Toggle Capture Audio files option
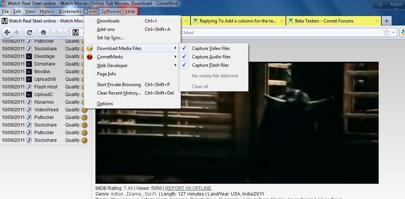Image resolution: width=405 pixels, height=199 pixels. click(x=214, y=57)
